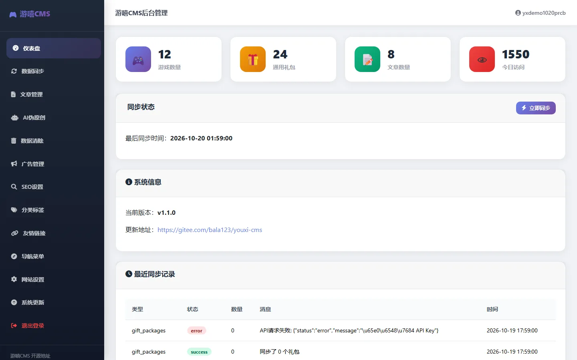The width and height of the screenshot is (577, 360).
Task: Click the compass icon beside 导航菜单
Action: pyautogui.click(x=14, y=256)
